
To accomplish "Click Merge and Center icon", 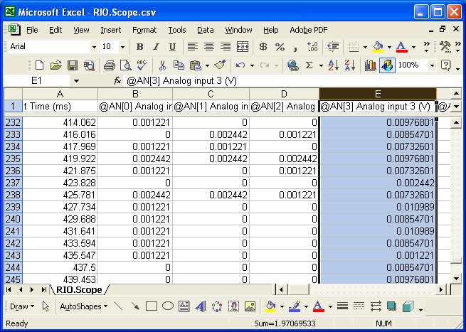I will (x=242, y=47).
